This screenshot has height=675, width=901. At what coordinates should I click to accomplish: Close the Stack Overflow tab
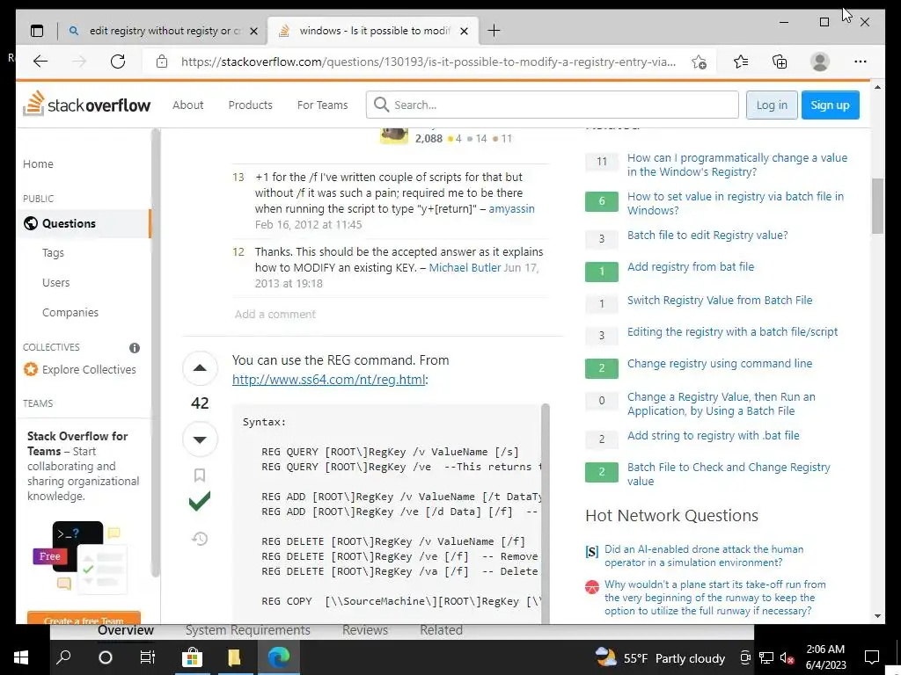pyautogui.click(x=465, y=31)
